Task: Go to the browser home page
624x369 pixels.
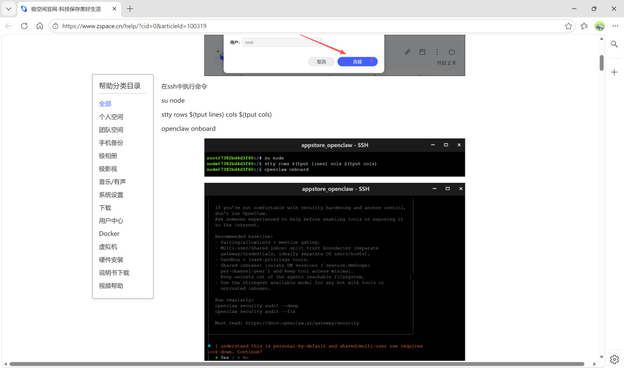Action: coord(40,26)
